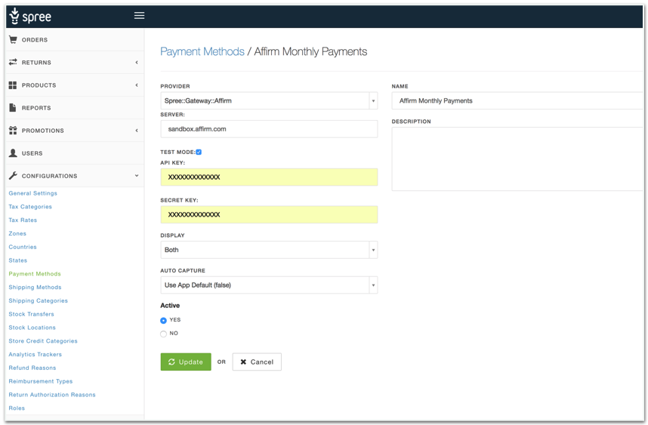The image size is (648, 425).
Task: Expand the Promotions submenu chevron
Action: point(137,131)
